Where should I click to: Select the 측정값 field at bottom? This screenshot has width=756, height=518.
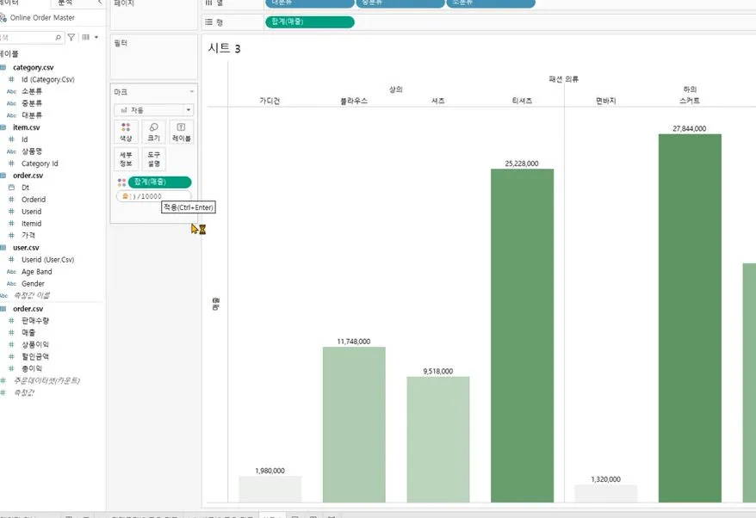23,392
